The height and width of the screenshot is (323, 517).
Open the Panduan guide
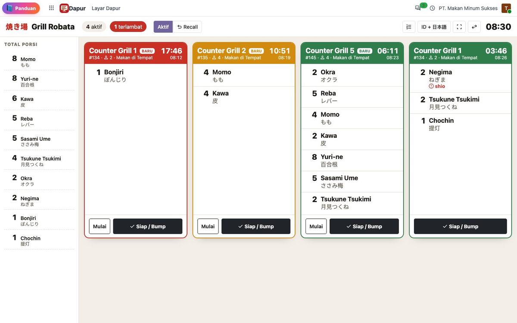(x=21, y=8)
